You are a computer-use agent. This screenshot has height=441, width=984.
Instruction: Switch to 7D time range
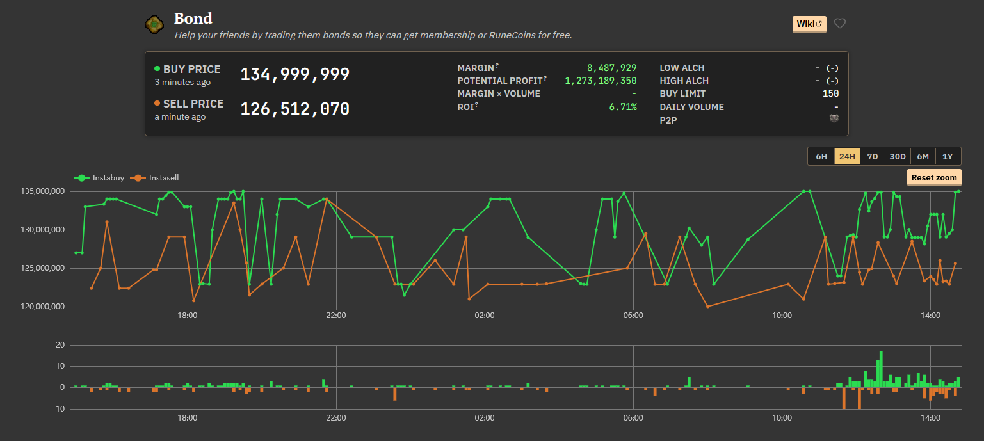872,156
